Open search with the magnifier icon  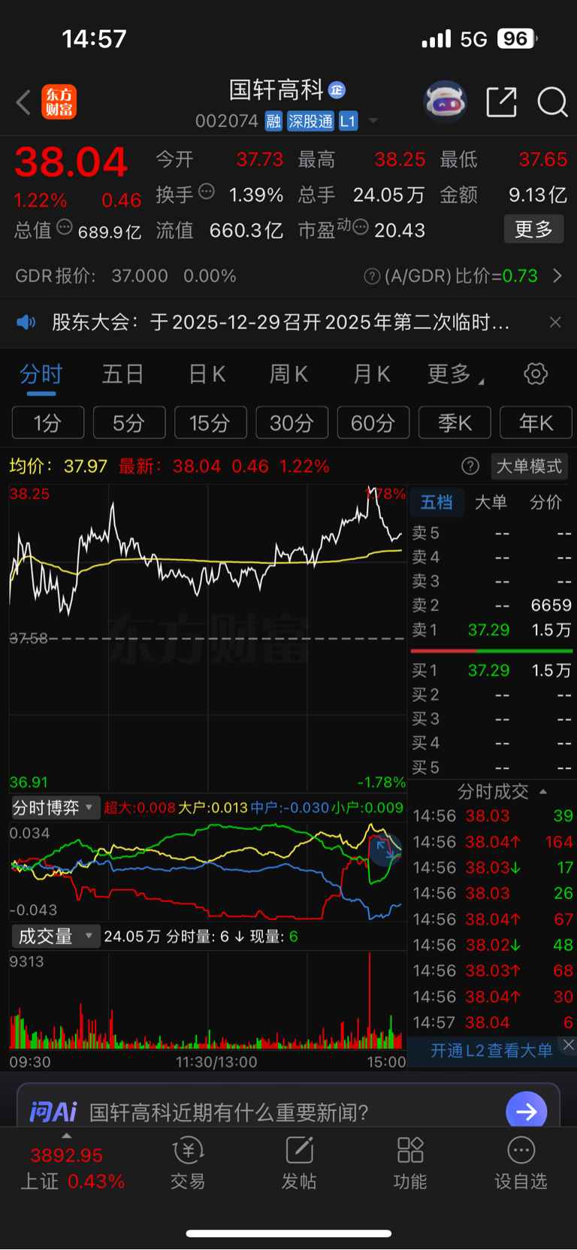(x=552, y=101)
